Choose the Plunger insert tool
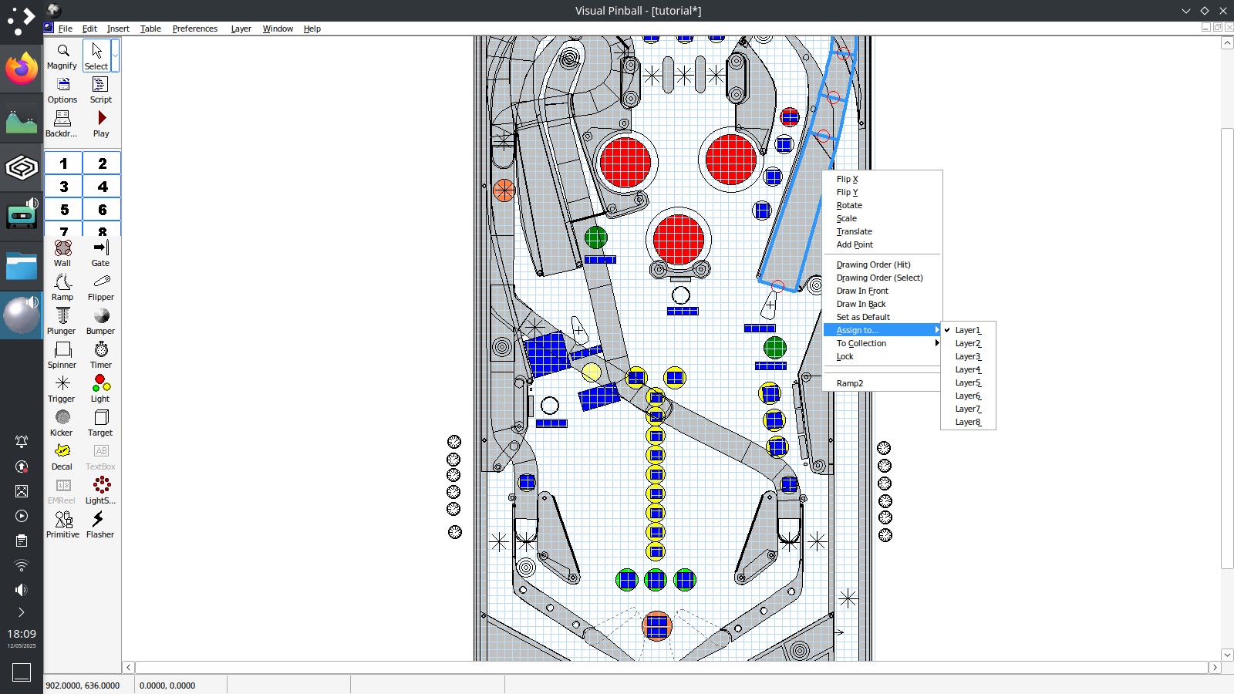 (x=62, y=321)
